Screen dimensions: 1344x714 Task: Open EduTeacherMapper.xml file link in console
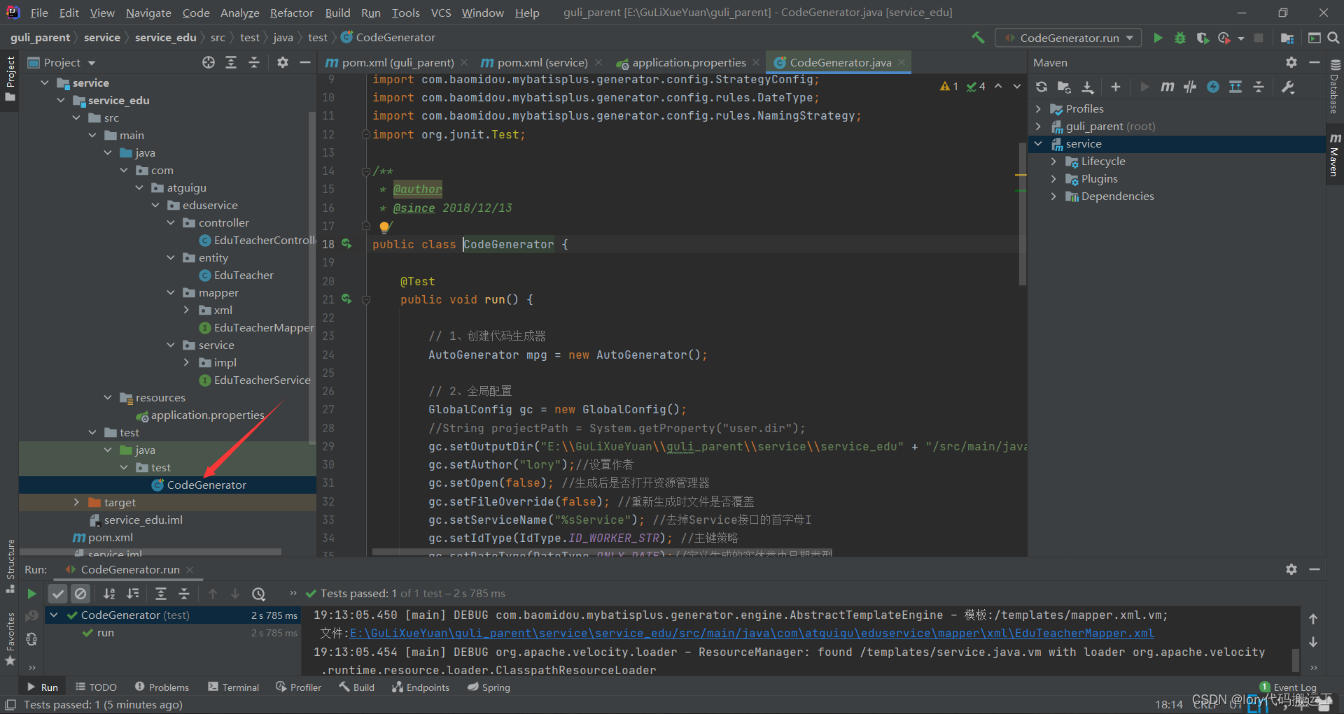pos(752,633)
